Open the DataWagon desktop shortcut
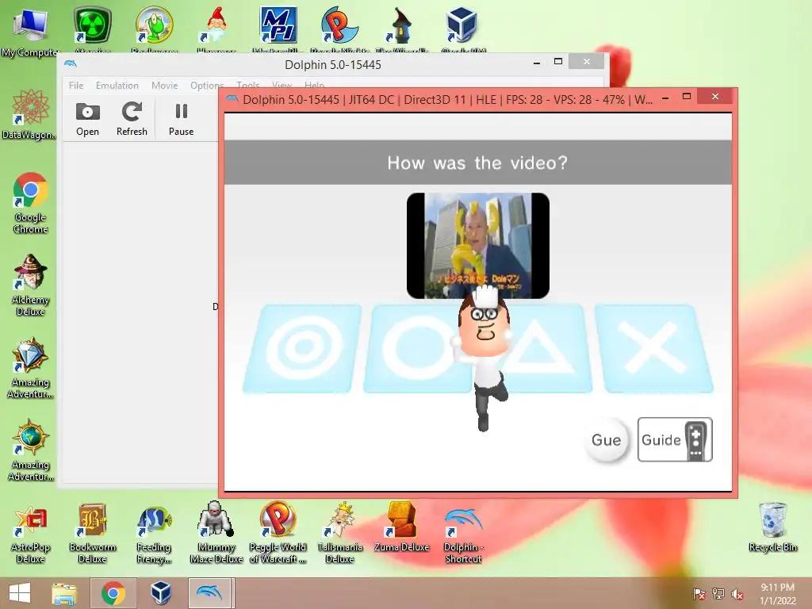The height and width of the screenshot is (609, 812). [x=30, y=115]
